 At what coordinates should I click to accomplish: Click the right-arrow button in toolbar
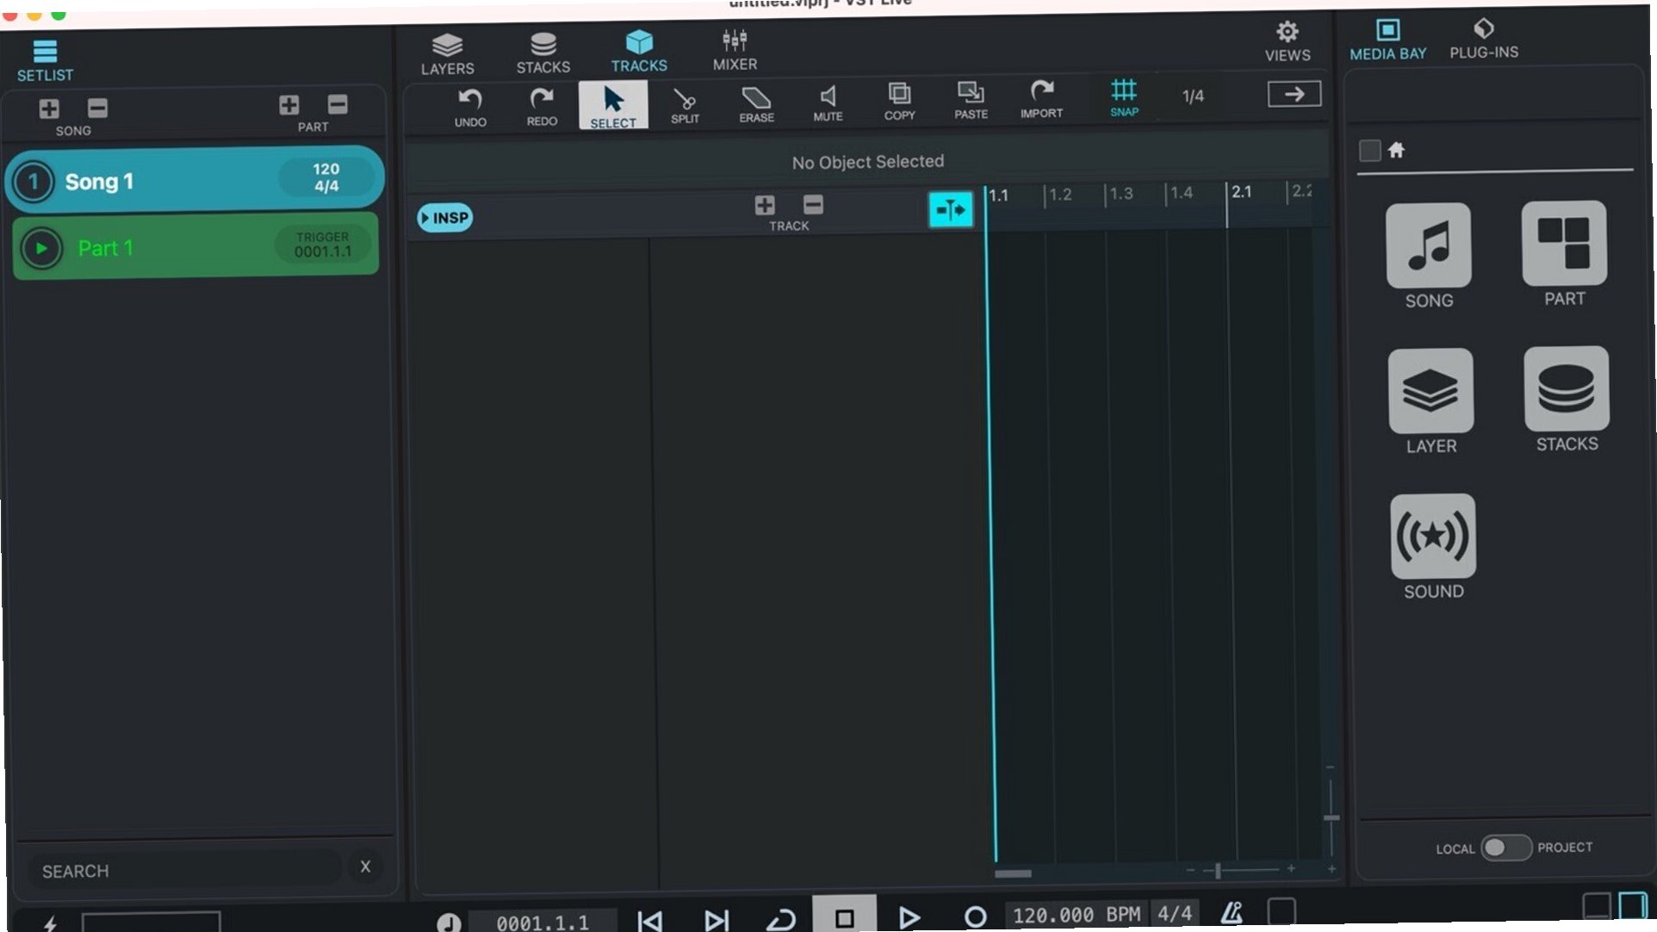coord(1294,94)
